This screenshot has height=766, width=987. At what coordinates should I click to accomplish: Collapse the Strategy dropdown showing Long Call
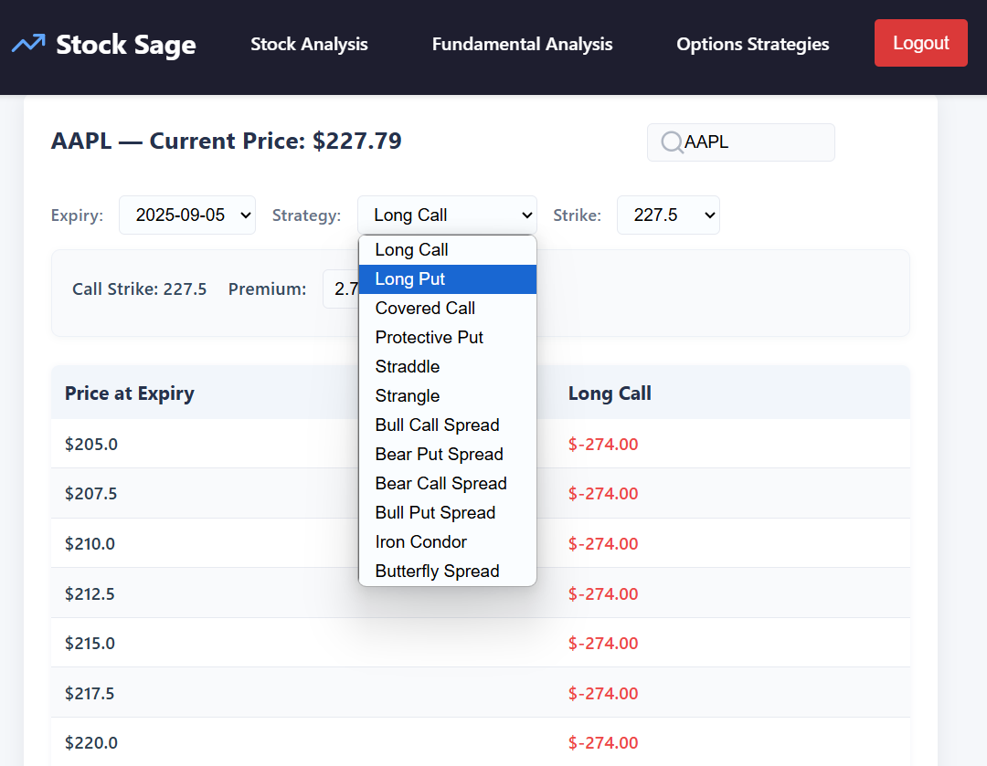447,215
